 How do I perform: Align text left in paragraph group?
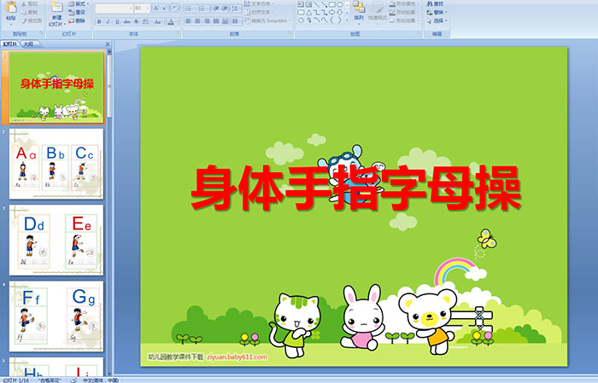(x=189, y=21)
